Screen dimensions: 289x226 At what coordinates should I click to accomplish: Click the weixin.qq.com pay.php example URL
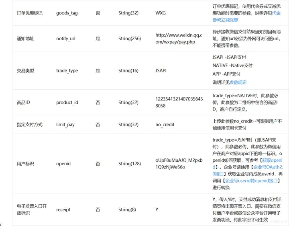[179, 39]
